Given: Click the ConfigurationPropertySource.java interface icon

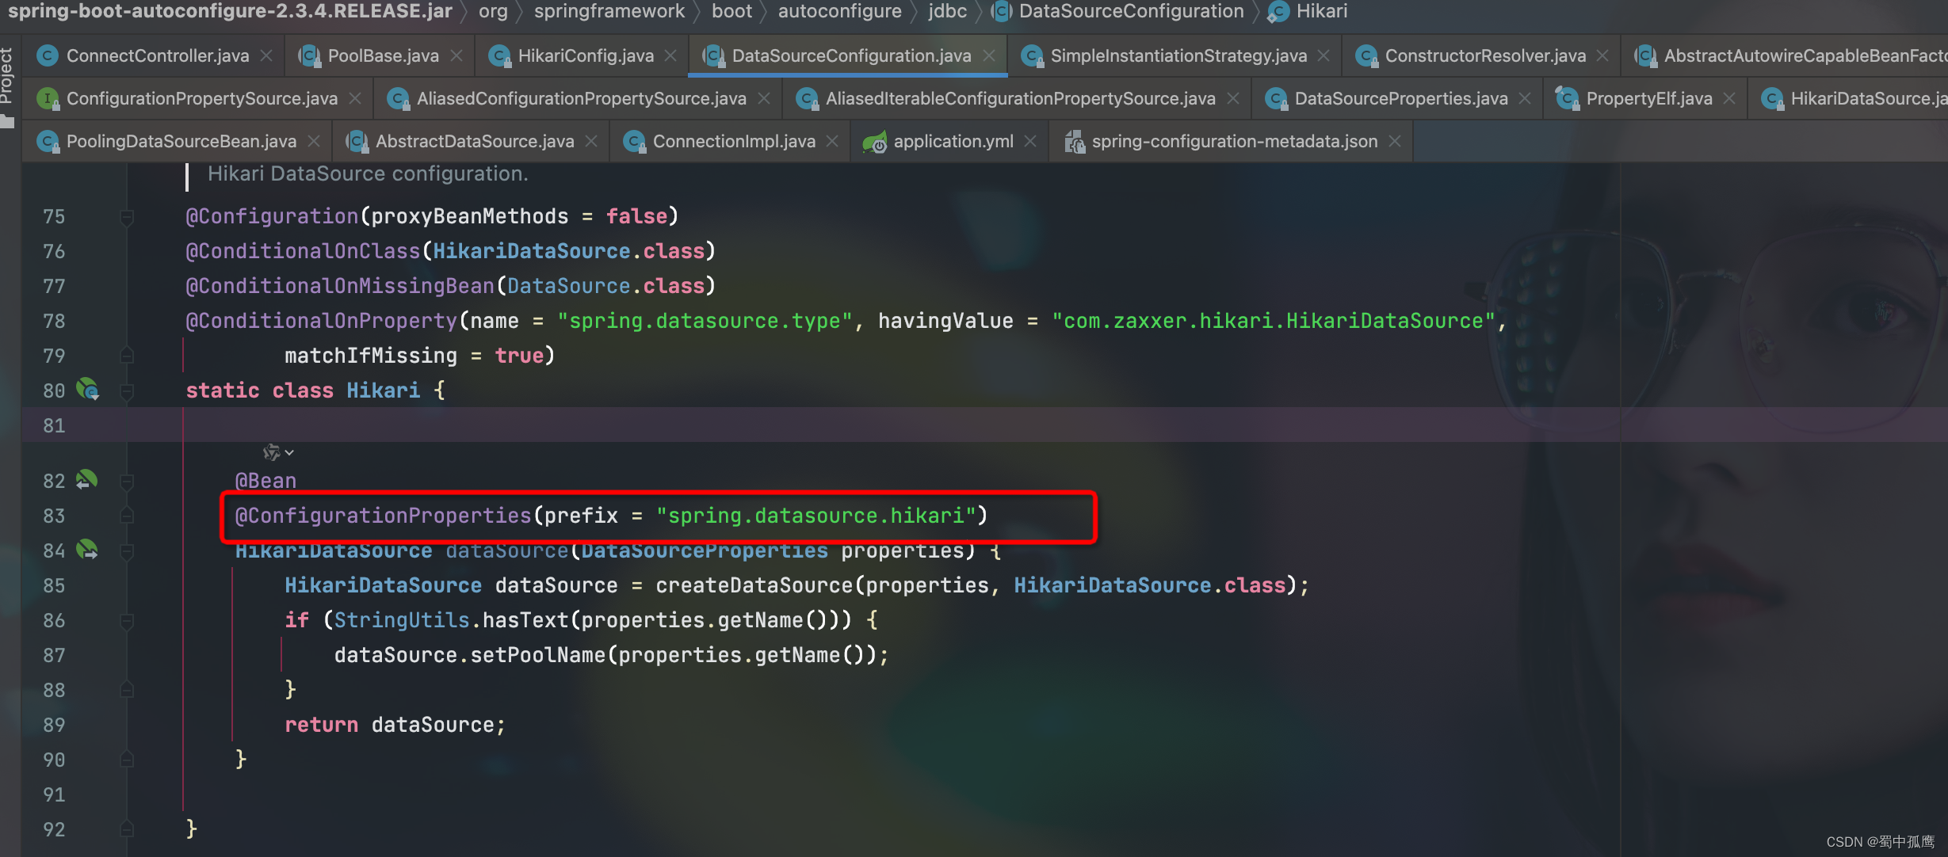Looking at the screenshot, I should point(48,99).
